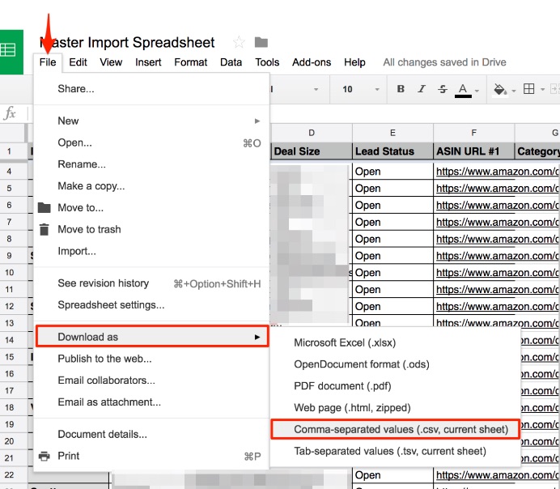
Task: Click the Lead Status header cell
Action: coord(392,151)
